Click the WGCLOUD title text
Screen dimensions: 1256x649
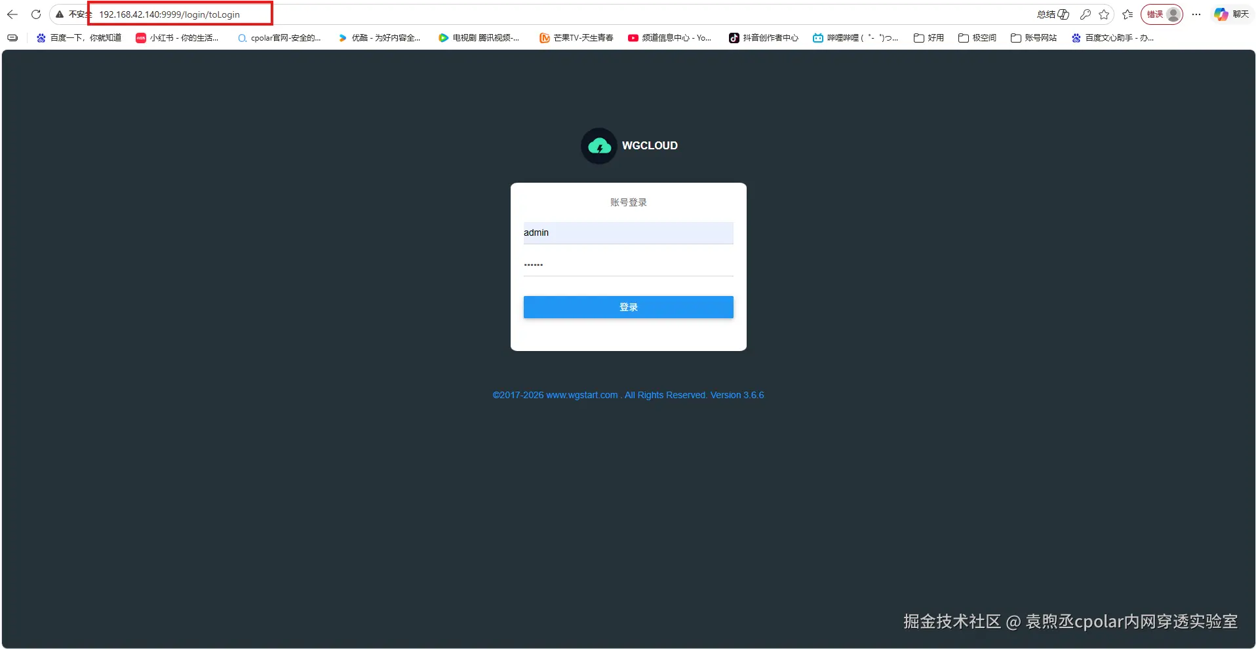point(650,145)
